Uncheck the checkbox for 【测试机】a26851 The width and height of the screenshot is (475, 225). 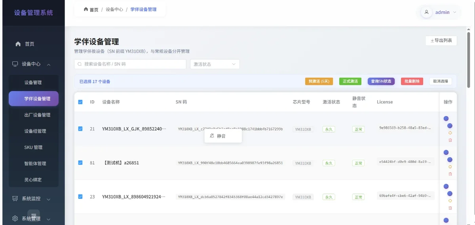[80, 162]
